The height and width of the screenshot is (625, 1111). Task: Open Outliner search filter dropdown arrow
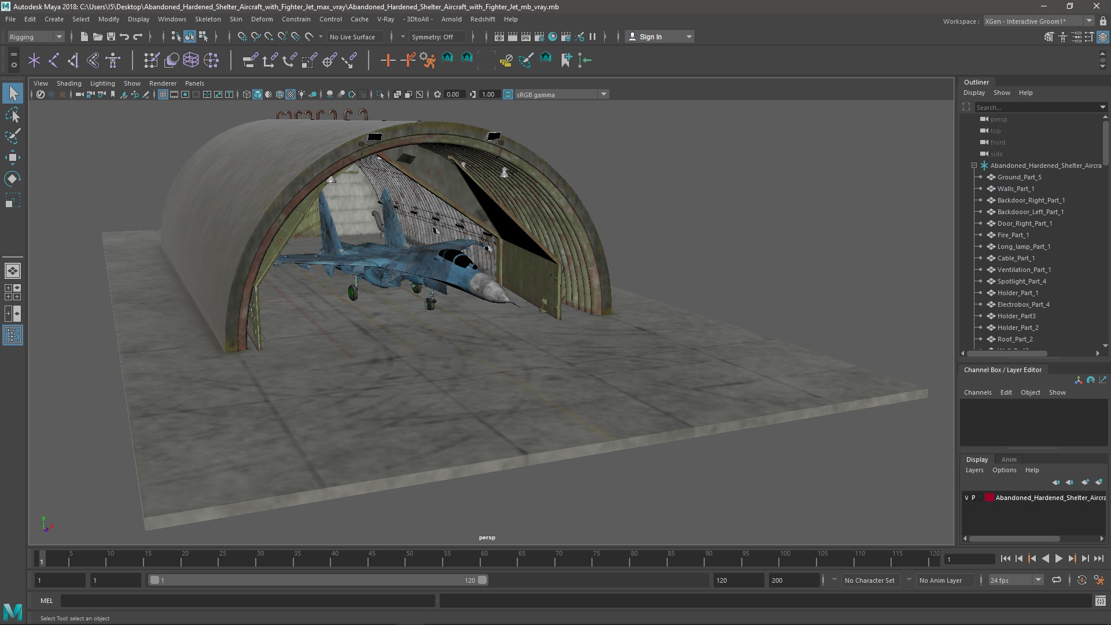(x=1102, y=107)
